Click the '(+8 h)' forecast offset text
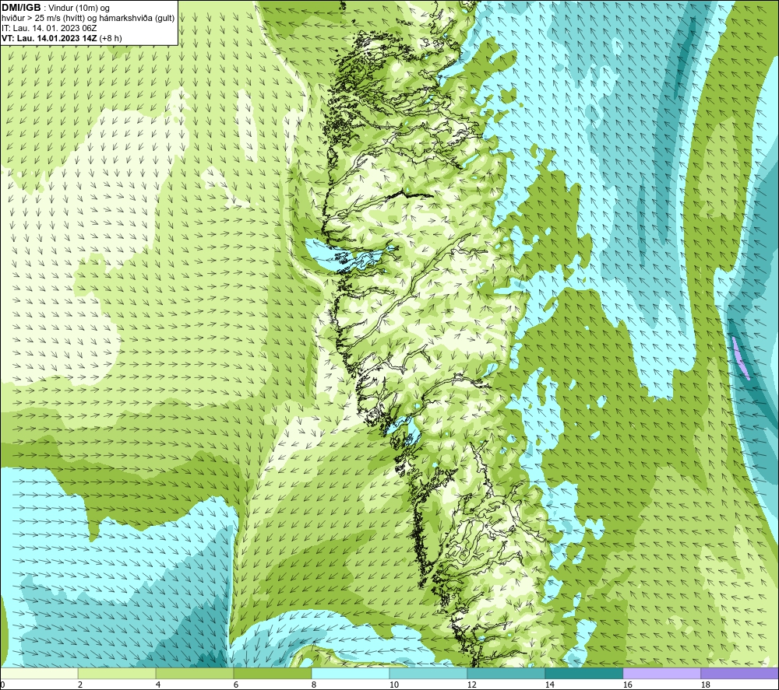 [x=111, y=38]
